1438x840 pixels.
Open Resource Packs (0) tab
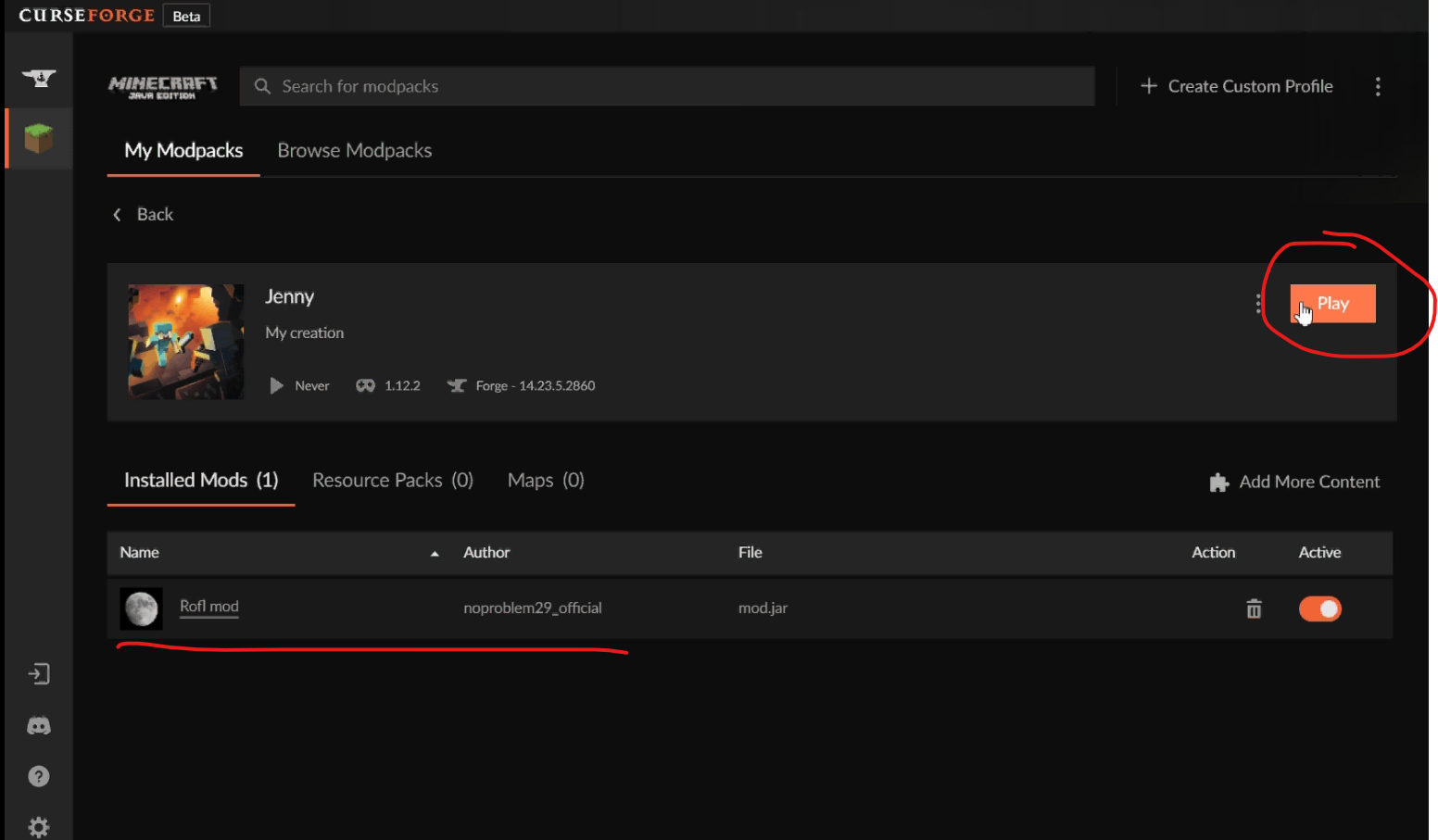pyautogui.click(x=393, y=480)
